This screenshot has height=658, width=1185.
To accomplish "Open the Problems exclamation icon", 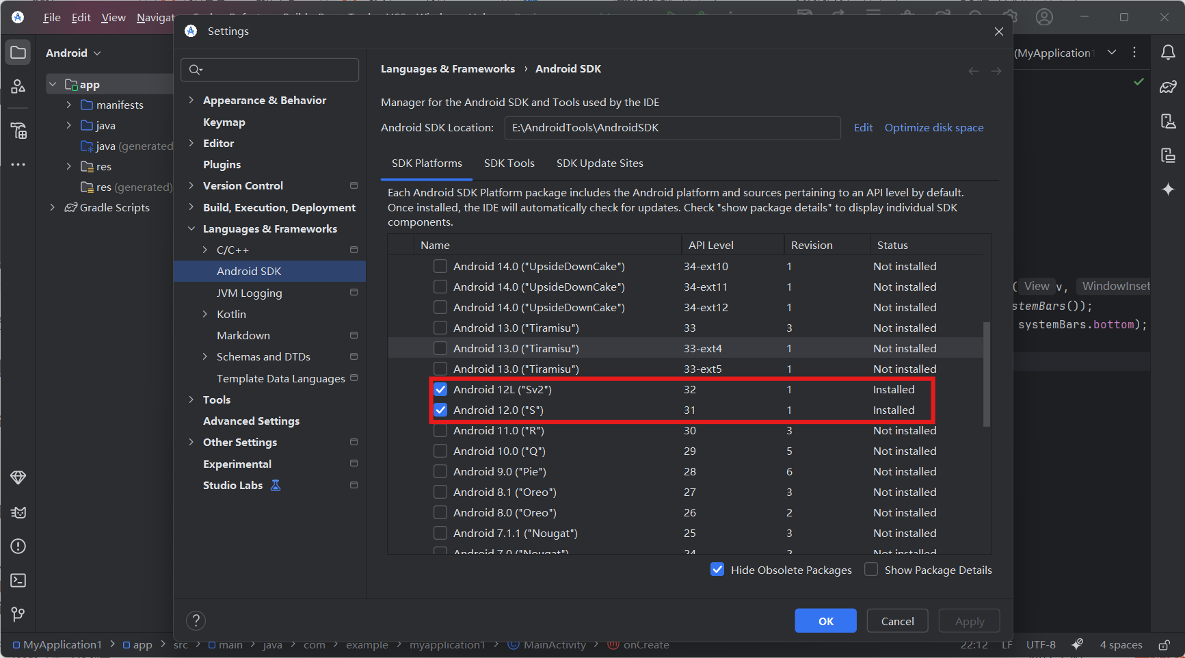I will (x=18, y=546).
